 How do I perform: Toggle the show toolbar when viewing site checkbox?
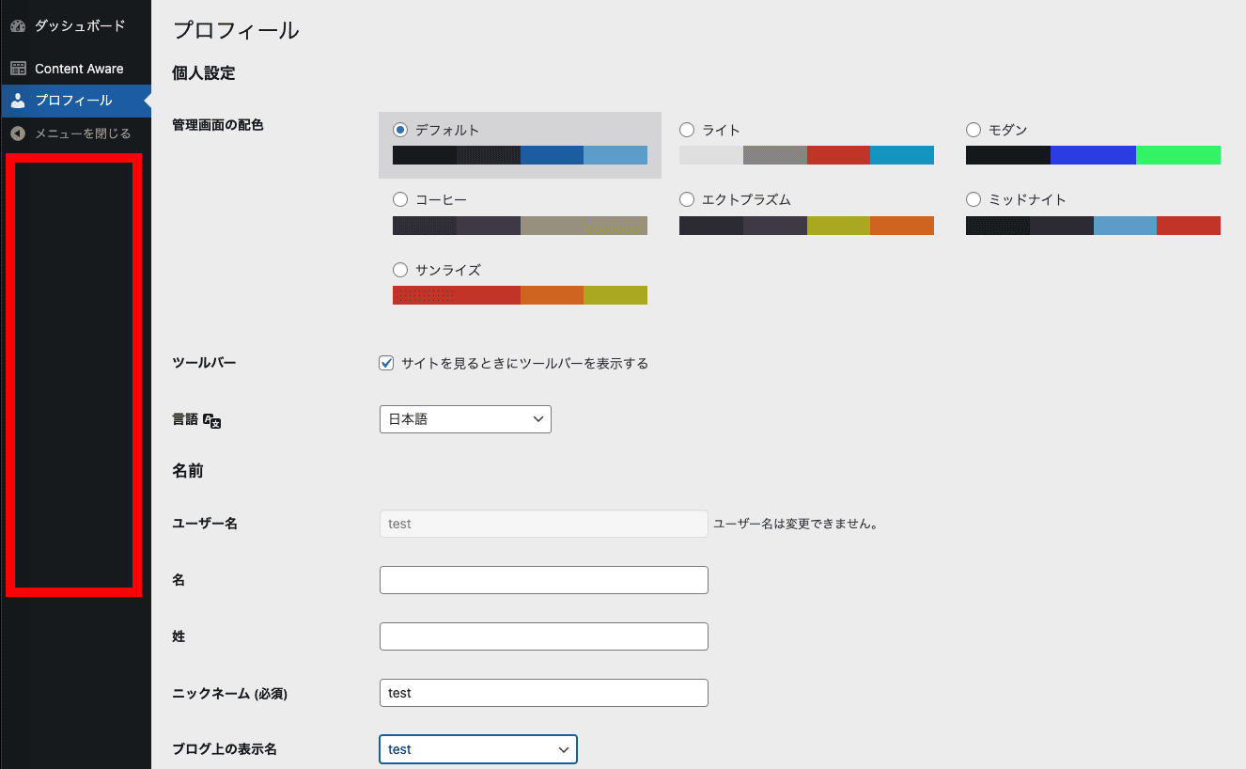coord(385,362)
